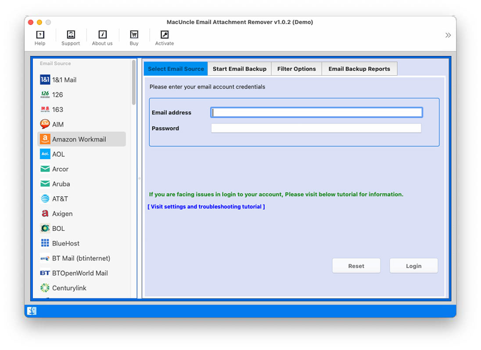Open the About us icon

102,35
